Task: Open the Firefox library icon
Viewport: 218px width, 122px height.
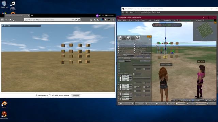Action: pyautogui.click(x=95, y=20)
